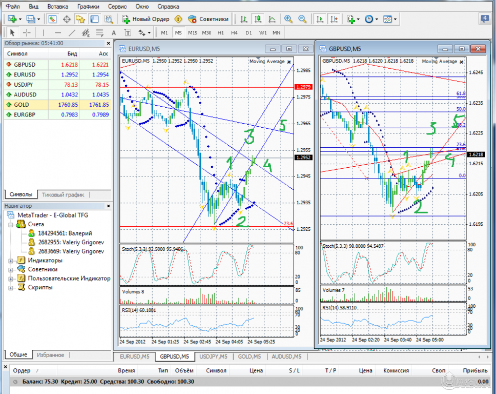Expand the Индикаторы tree node
Screen dimensions: 496x394
11,260
